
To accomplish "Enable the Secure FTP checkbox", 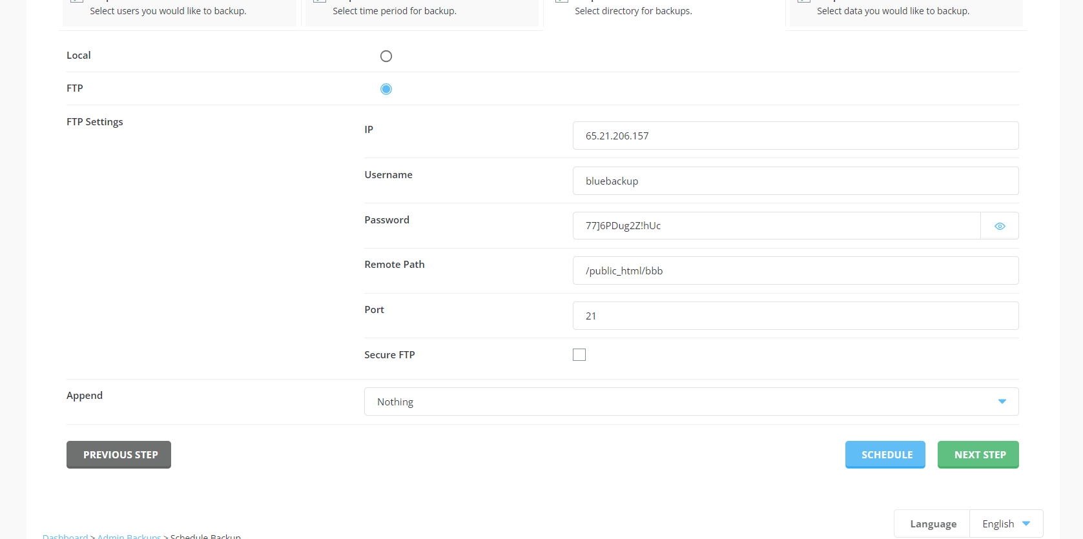I will coord(579,355).
